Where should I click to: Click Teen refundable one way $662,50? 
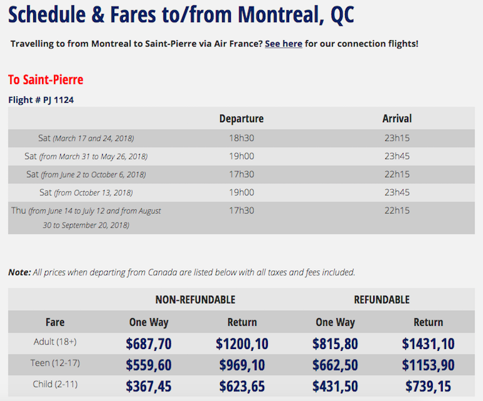click(335, 365)
